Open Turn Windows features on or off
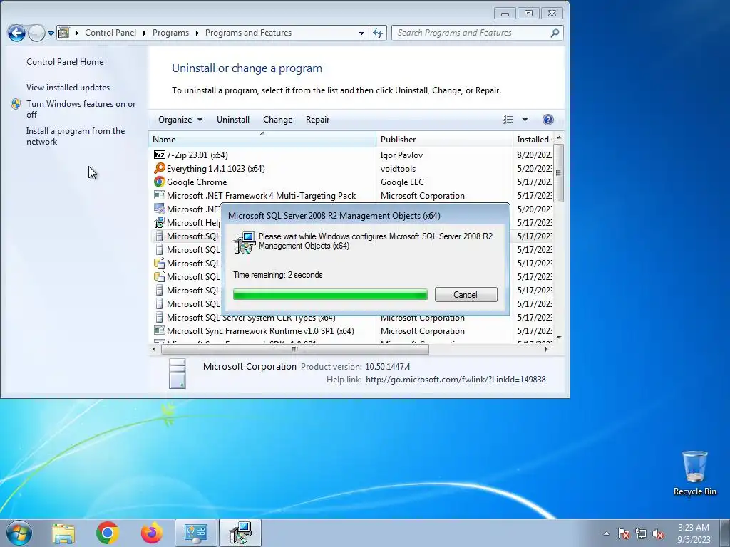Screen dimensions: 730x547 tap(81, 109)
